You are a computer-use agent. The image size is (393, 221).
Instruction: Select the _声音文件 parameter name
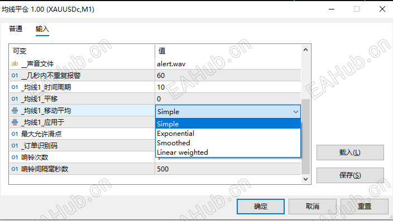pos(37,64)
